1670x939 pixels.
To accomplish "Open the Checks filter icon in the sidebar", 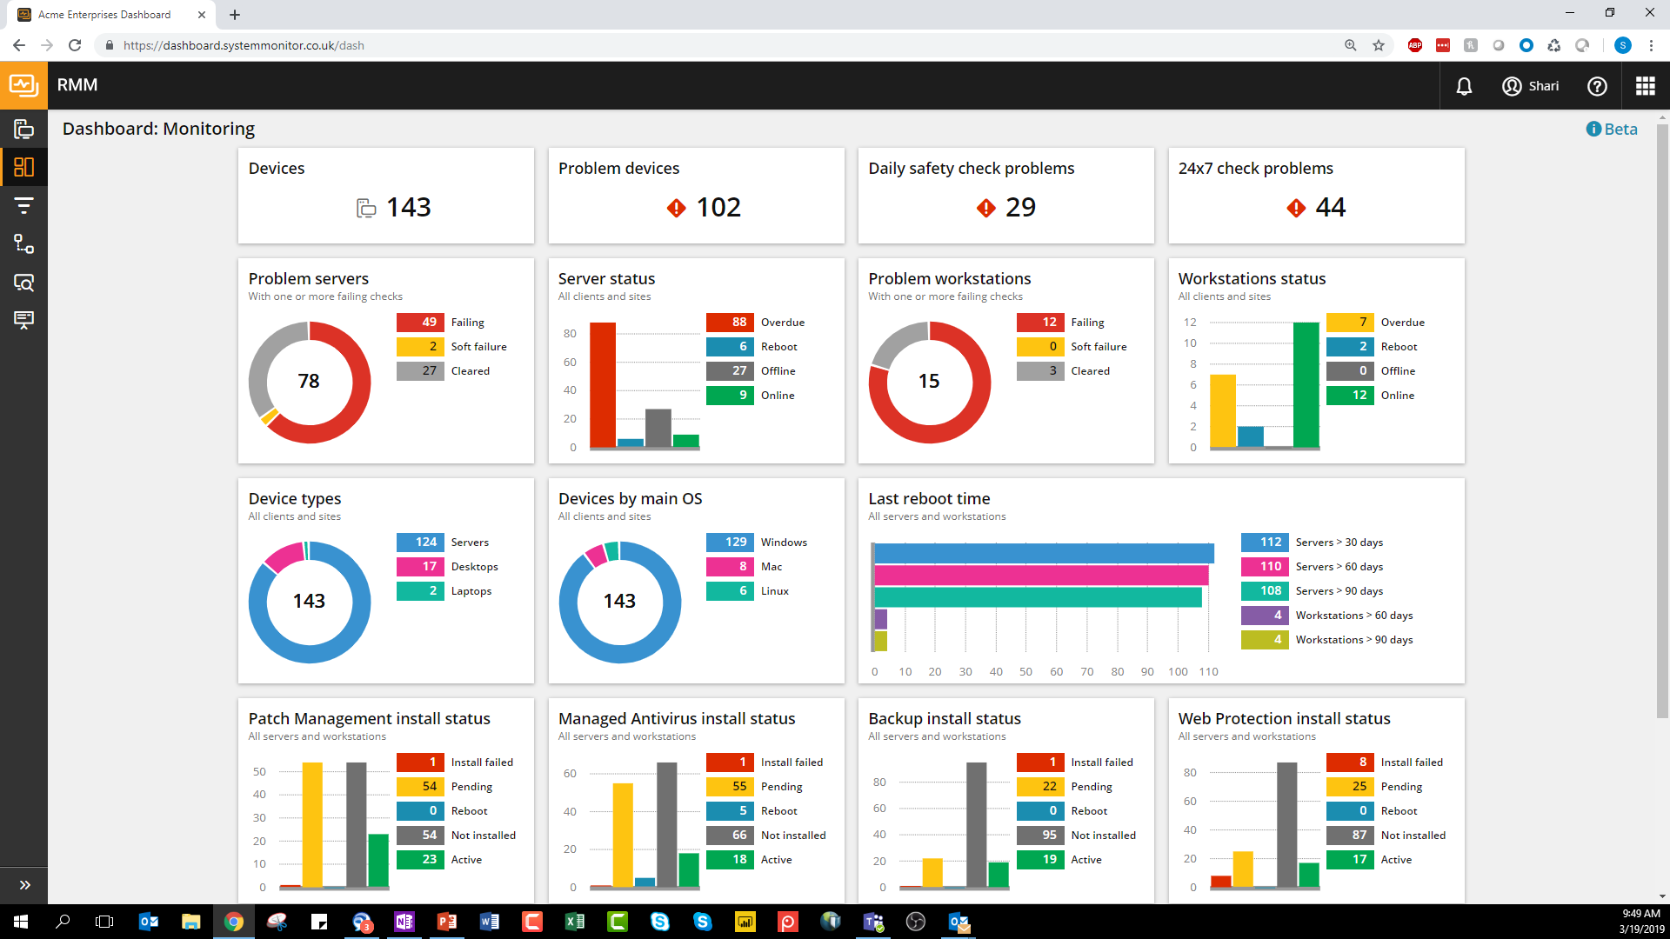I will 23,206.
